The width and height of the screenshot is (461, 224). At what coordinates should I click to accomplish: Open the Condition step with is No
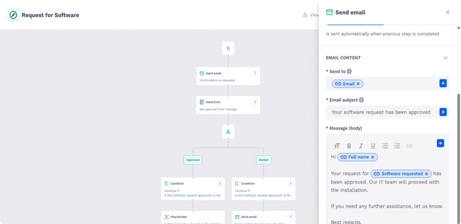tap(263, 189)
